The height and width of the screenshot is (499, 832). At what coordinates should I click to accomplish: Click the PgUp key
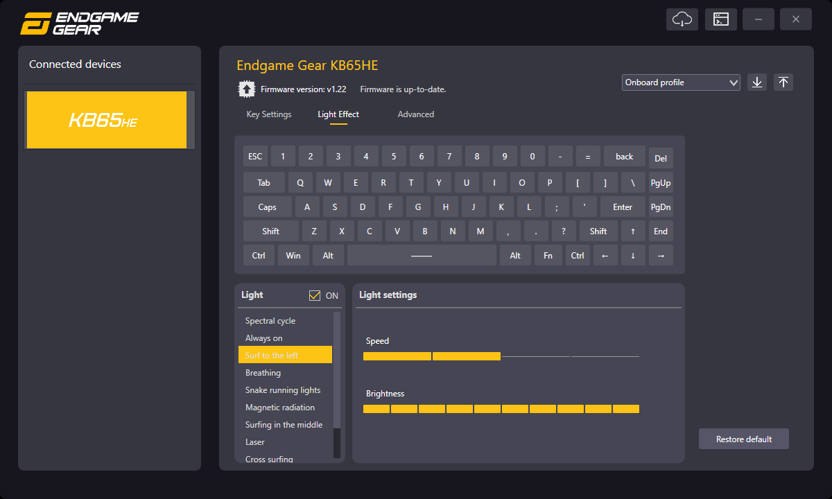coord(661,183)
